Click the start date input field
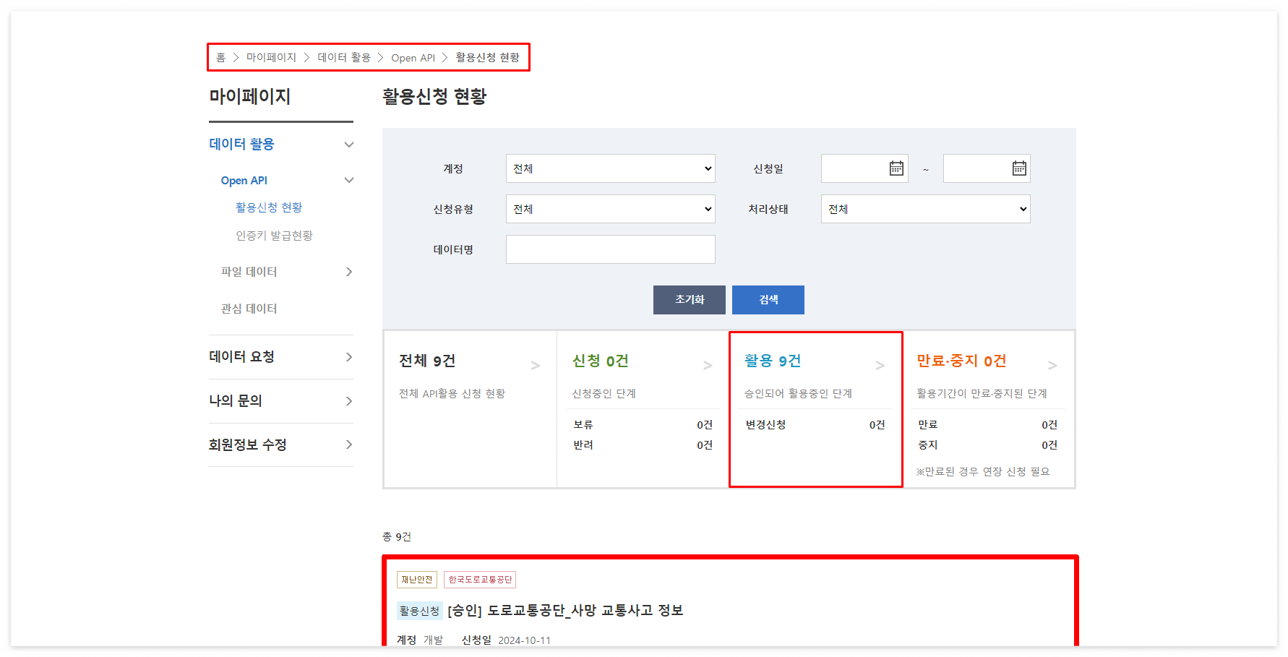This screenshot has width=1288, height=657. tap(864, 168)
